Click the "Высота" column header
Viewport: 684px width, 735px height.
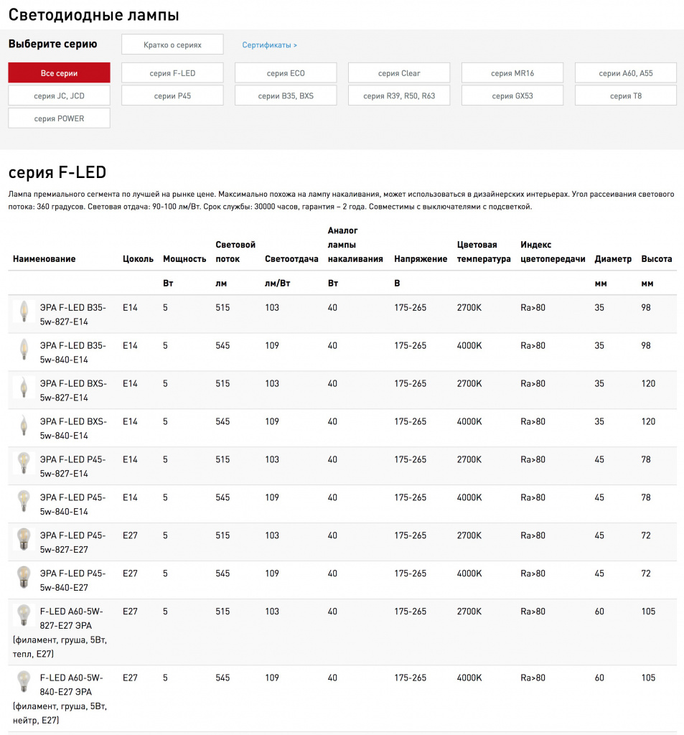click(656, 258)
